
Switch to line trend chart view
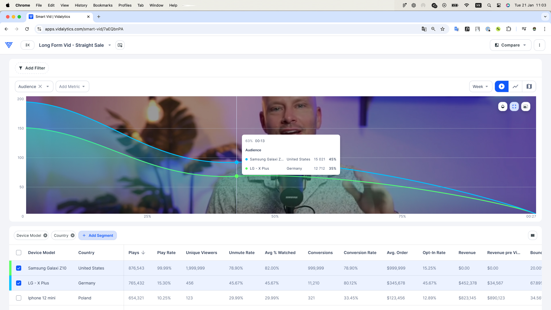click(x=515, y=86)
